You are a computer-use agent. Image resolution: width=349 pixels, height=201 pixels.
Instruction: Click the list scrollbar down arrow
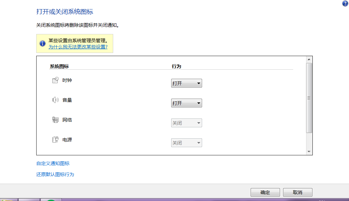(309, 152)
